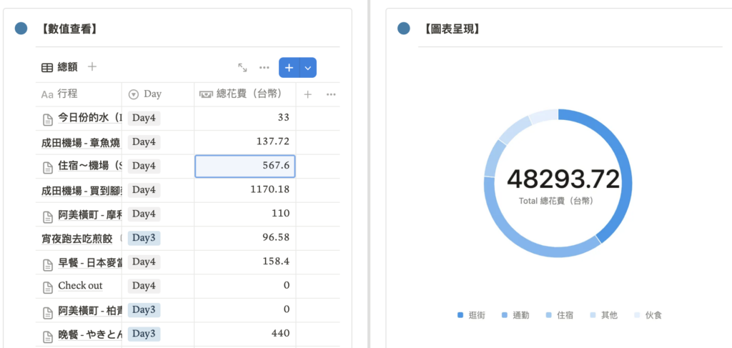Open the 成田機場 - 章魚燒 row entry
This screenshot has height=348, width=732.
(79, 142)
